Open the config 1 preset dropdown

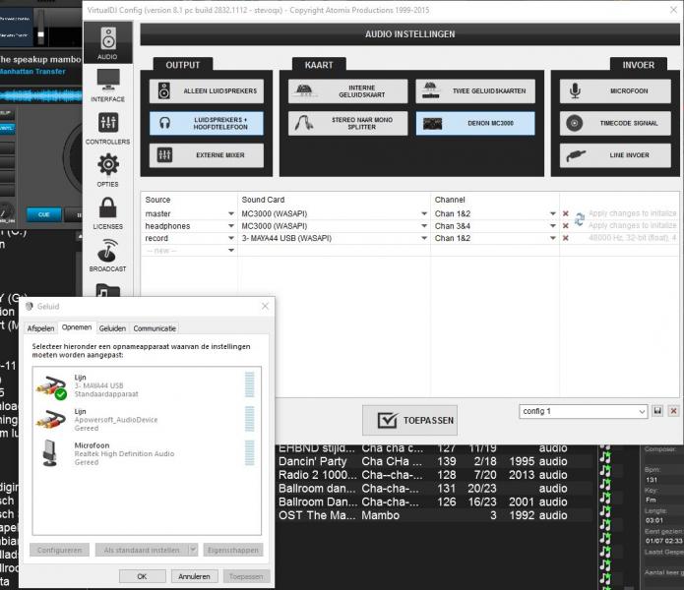[x=583, y=411]
